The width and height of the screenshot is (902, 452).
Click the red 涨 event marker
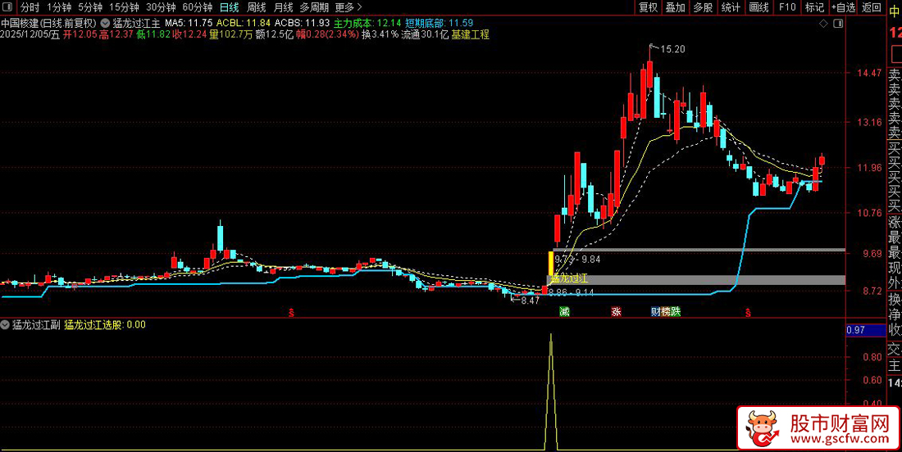(616, 312)
